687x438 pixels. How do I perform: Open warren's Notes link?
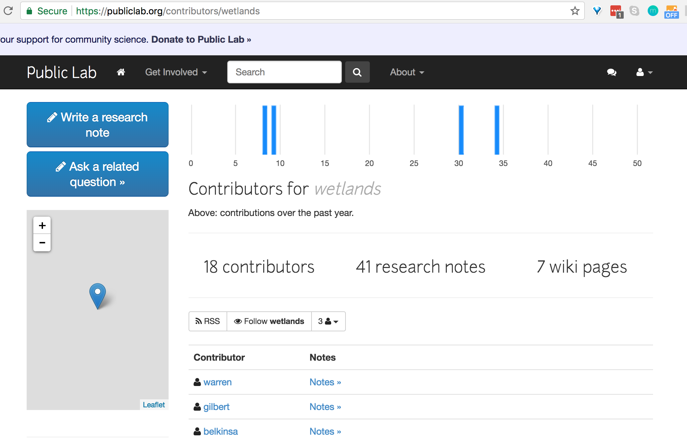pos(325,382)
